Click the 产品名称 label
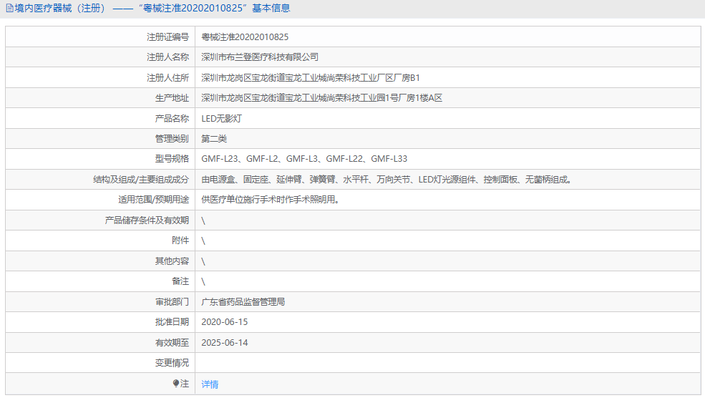 (x=172, y=119)
